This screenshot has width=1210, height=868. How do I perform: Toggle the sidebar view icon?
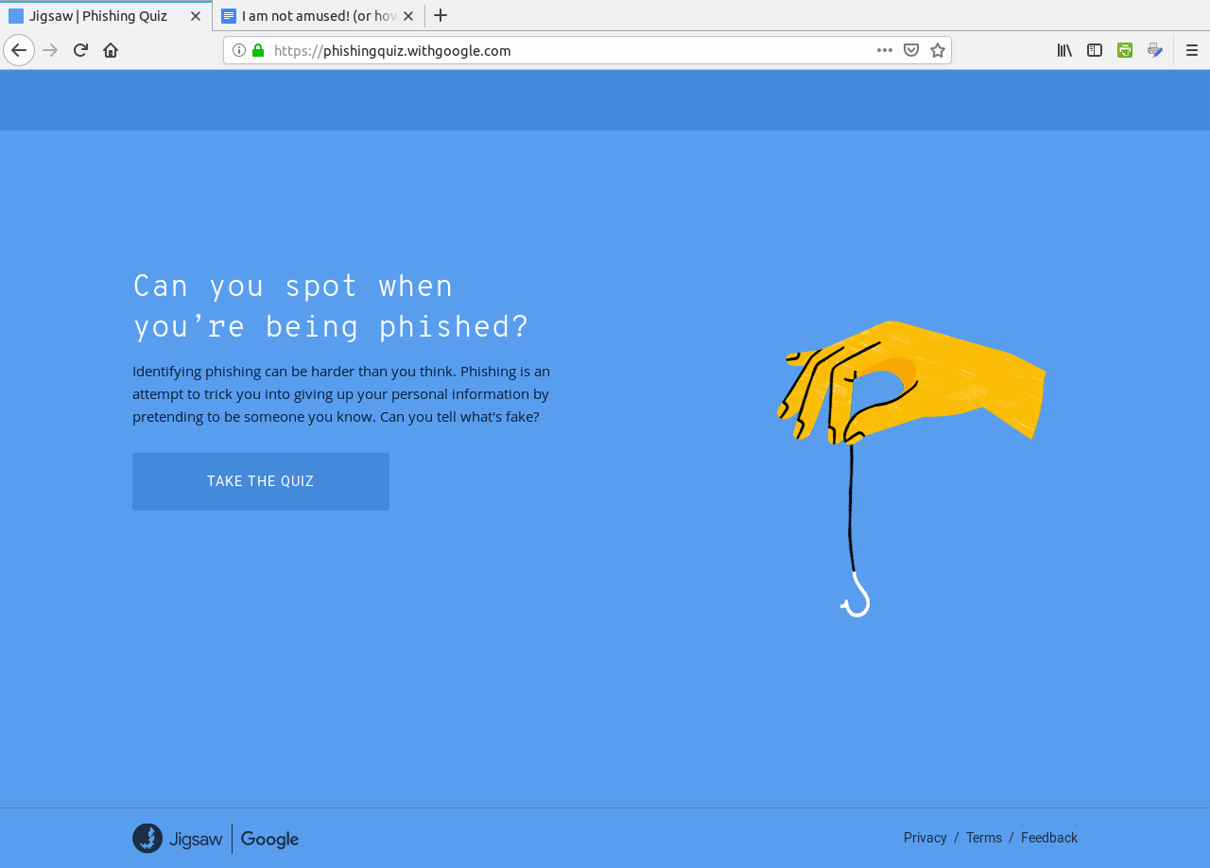coord(1095,50)
